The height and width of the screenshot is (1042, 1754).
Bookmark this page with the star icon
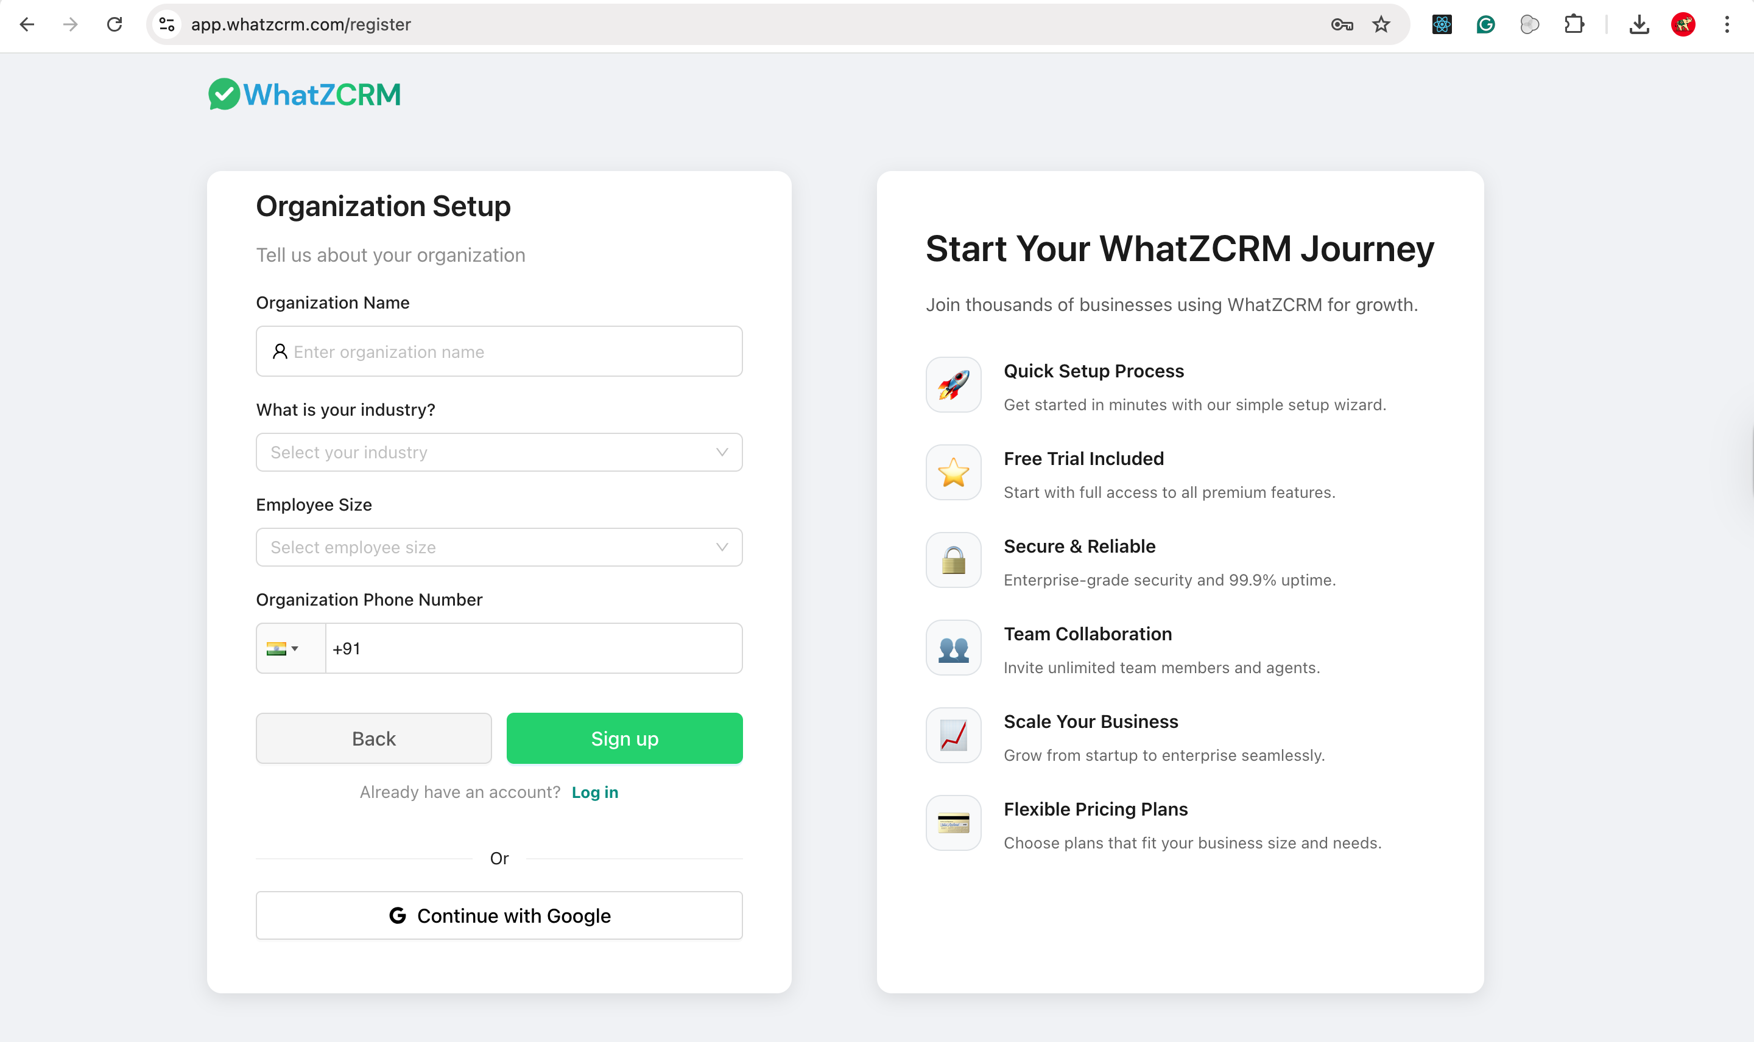pyautogui.click(x=1381, y=24)
